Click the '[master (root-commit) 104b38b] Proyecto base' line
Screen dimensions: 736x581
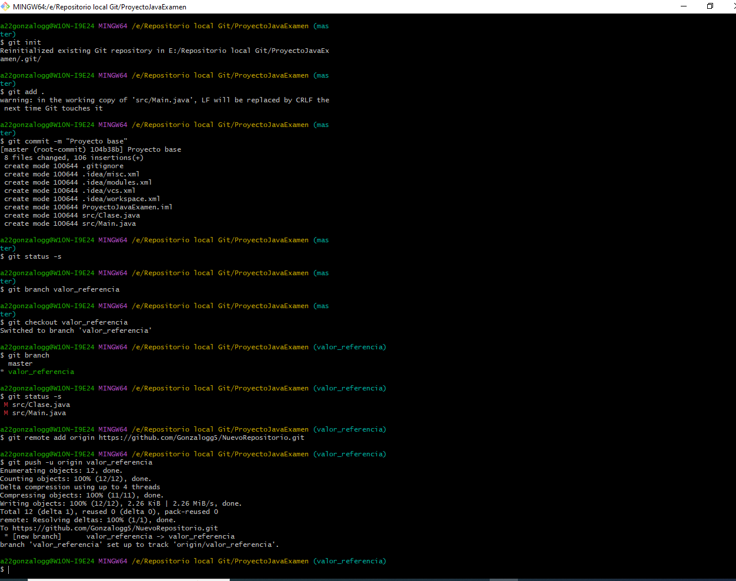pos(91,149)
